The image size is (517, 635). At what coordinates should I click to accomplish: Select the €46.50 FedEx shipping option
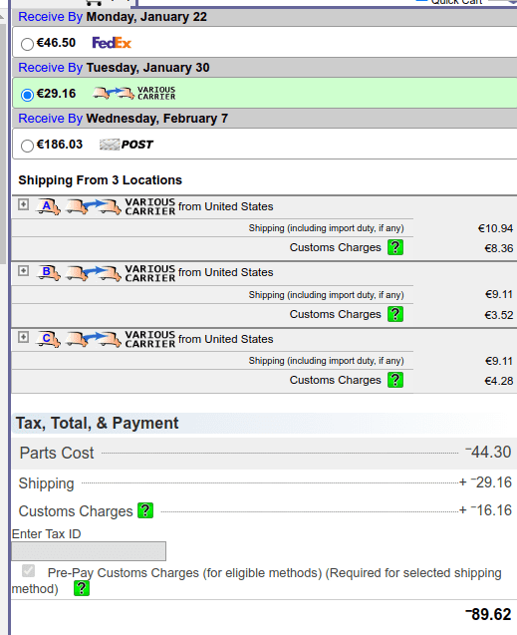click(27, 44)
